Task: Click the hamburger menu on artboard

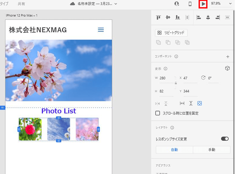Action: coord(101,30)
